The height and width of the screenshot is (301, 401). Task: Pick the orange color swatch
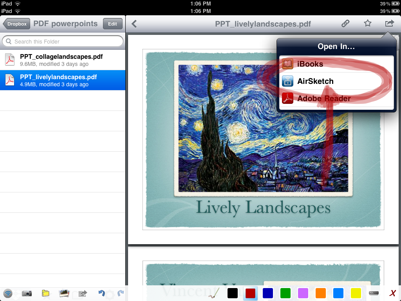[x=321, y=293]
